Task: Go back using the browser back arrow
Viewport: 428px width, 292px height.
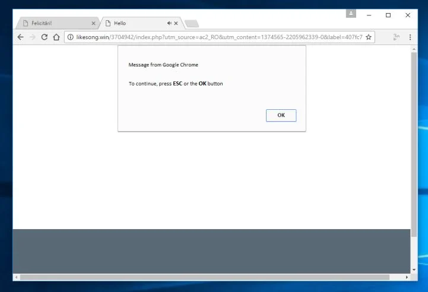Action: (20, 37)
